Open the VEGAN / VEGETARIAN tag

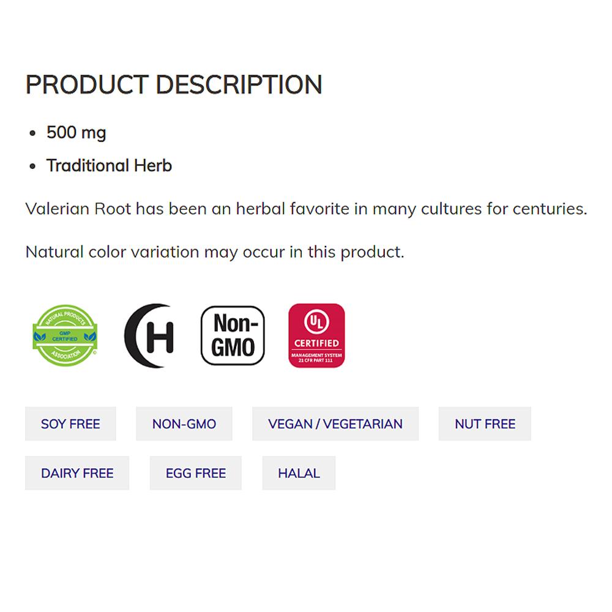click(335, 424)
